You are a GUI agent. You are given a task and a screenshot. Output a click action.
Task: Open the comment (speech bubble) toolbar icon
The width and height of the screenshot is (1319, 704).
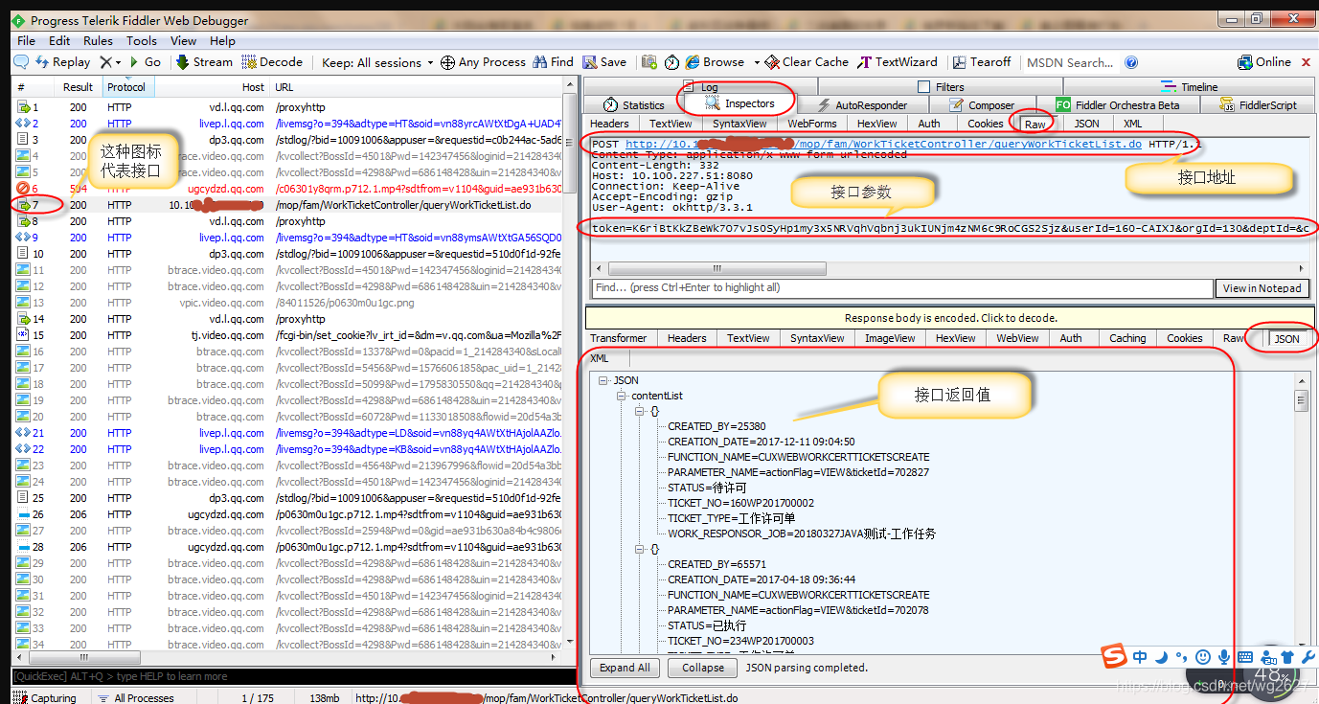pyautogui.click(x=21, y=62)
